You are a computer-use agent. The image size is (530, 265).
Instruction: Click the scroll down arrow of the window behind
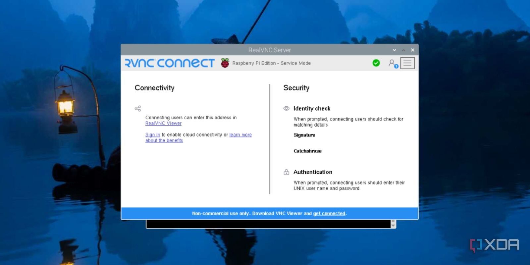coord(393,225)
